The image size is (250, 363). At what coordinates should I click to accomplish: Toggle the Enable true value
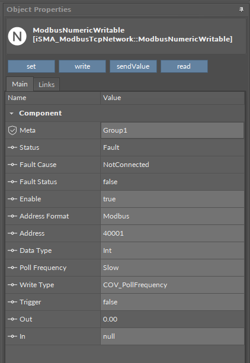[172, 199]
